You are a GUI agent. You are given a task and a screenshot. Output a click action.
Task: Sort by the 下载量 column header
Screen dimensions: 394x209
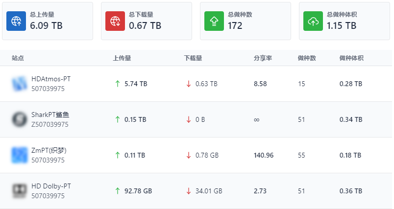193,58
